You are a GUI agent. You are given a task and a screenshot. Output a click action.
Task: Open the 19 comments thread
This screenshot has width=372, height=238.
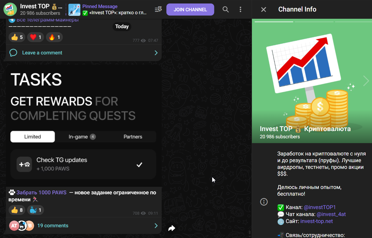click(x=53, y=226)
